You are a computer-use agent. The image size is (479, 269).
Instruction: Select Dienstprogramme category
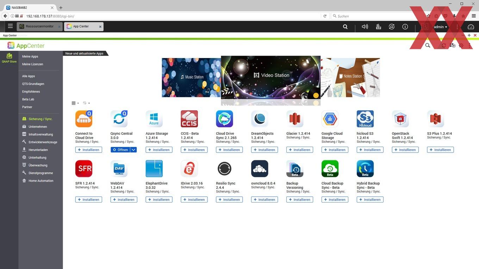(41, 173)
